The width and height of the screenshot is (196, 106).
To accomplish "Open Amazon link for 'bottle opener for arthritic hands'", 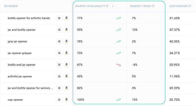I will [66, 18].
